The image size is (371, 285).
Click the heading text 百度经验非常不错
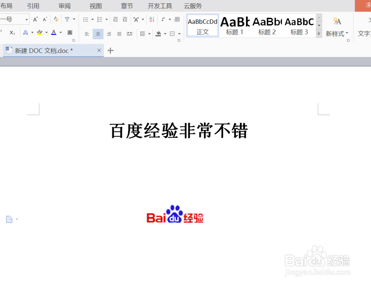point(179,131)
